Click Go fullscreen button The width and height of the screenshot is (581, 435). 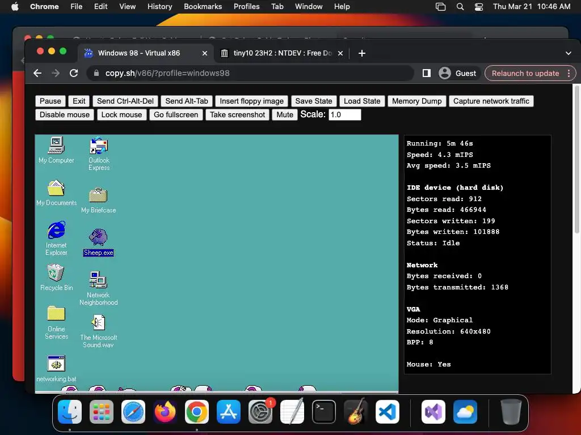(x=176, y=114)
